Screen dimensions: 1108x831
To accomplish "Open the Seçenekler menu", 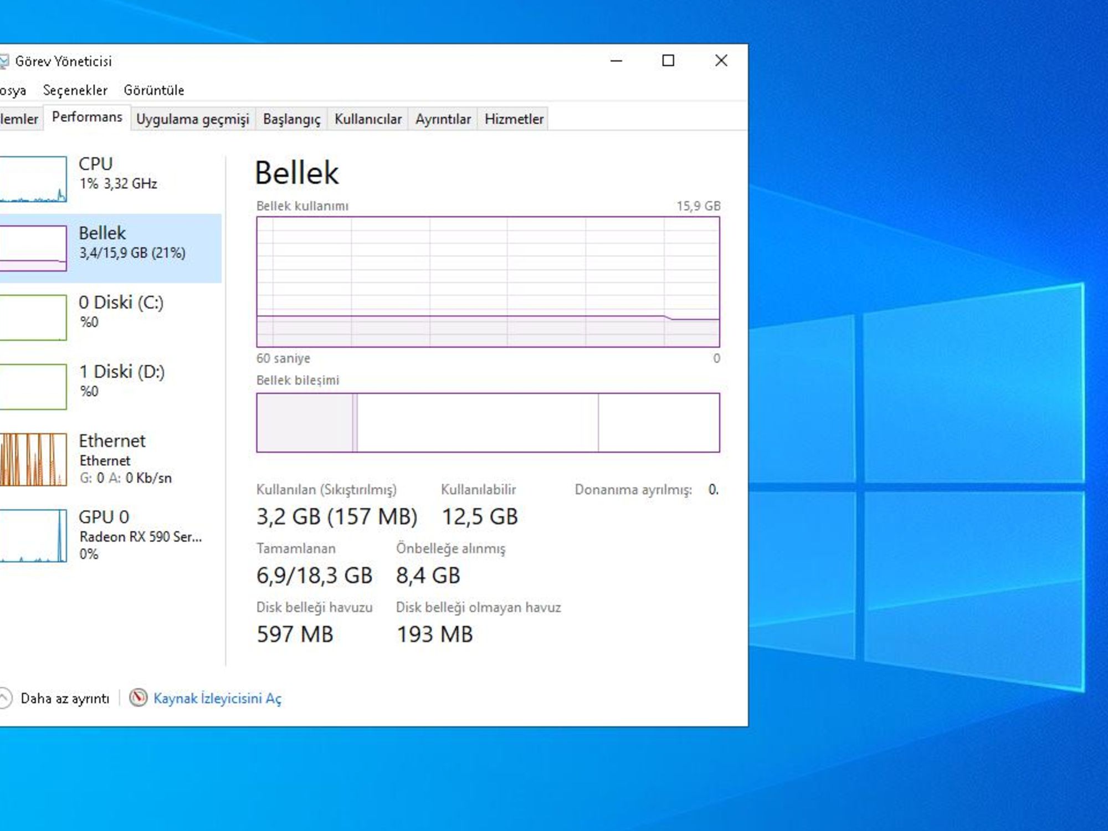I will (x=75, y=90).
